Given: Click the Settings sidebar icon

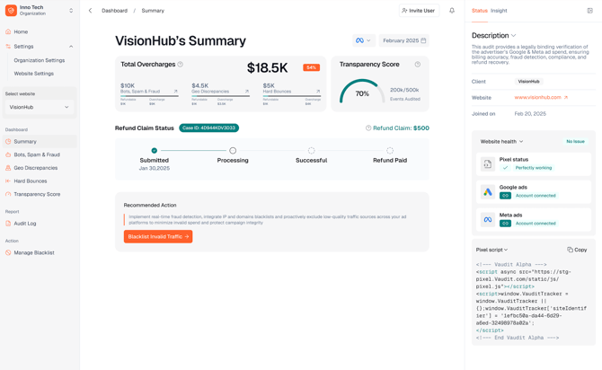Looking at the screenshot, I should [8, 47].
